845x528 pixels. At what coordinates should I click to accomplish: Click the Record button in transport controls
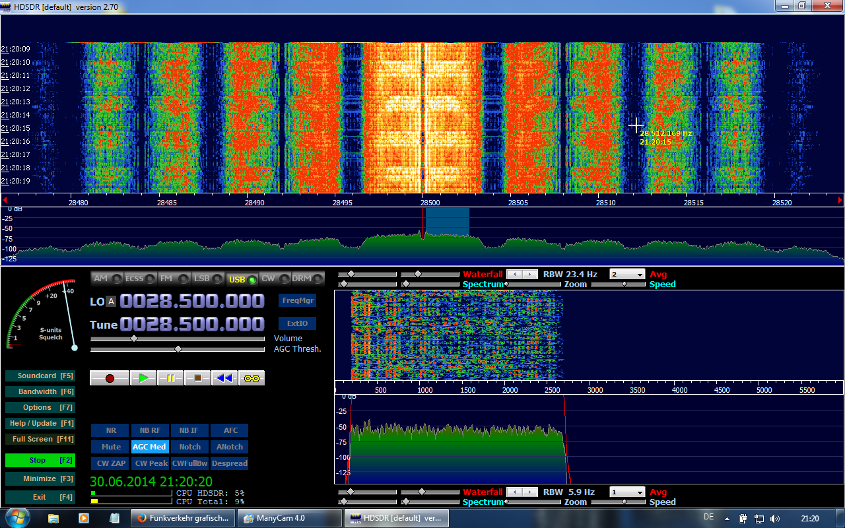click(x=110, y=378)
